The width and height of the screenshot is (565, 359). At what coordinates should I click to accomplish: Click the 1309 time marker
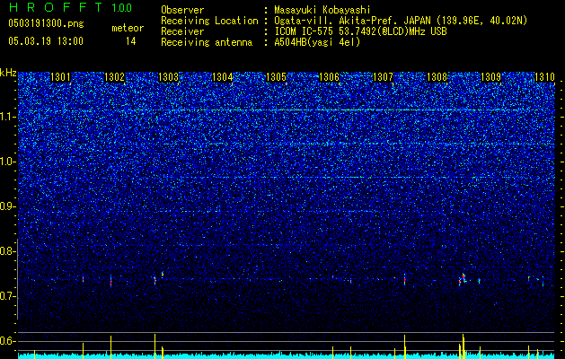click(x=490, y=76)
